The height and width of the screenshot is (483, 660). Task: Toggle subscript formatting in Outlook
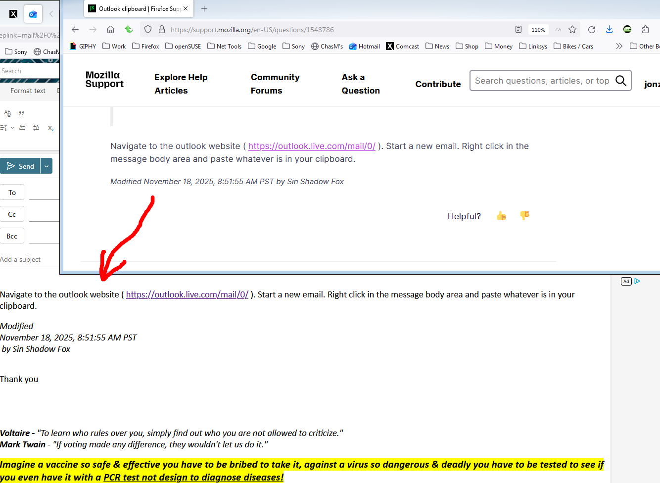(51, 128)
